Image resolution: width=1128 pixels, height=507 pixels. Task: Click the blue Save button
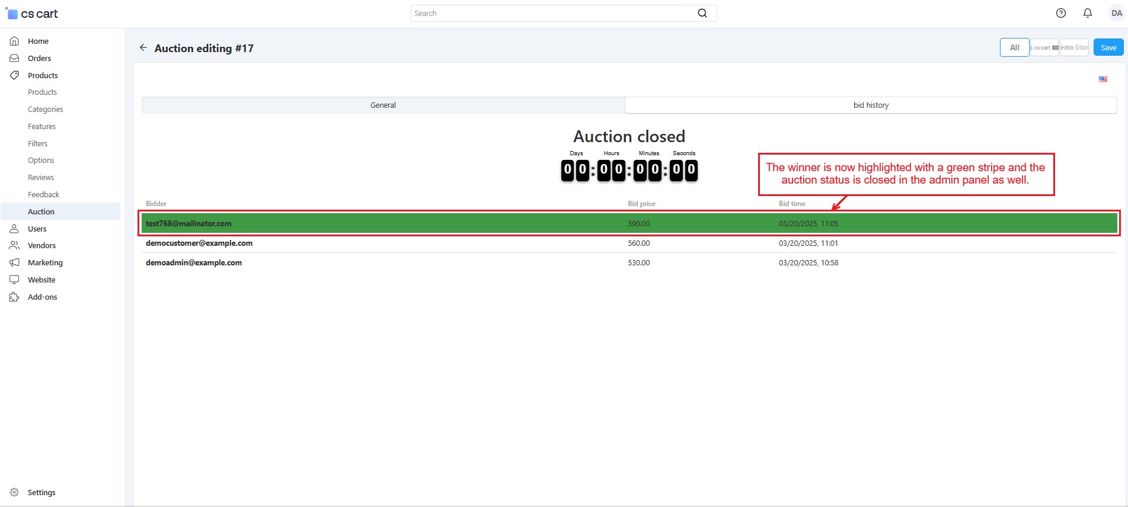tap(1108, 47)
